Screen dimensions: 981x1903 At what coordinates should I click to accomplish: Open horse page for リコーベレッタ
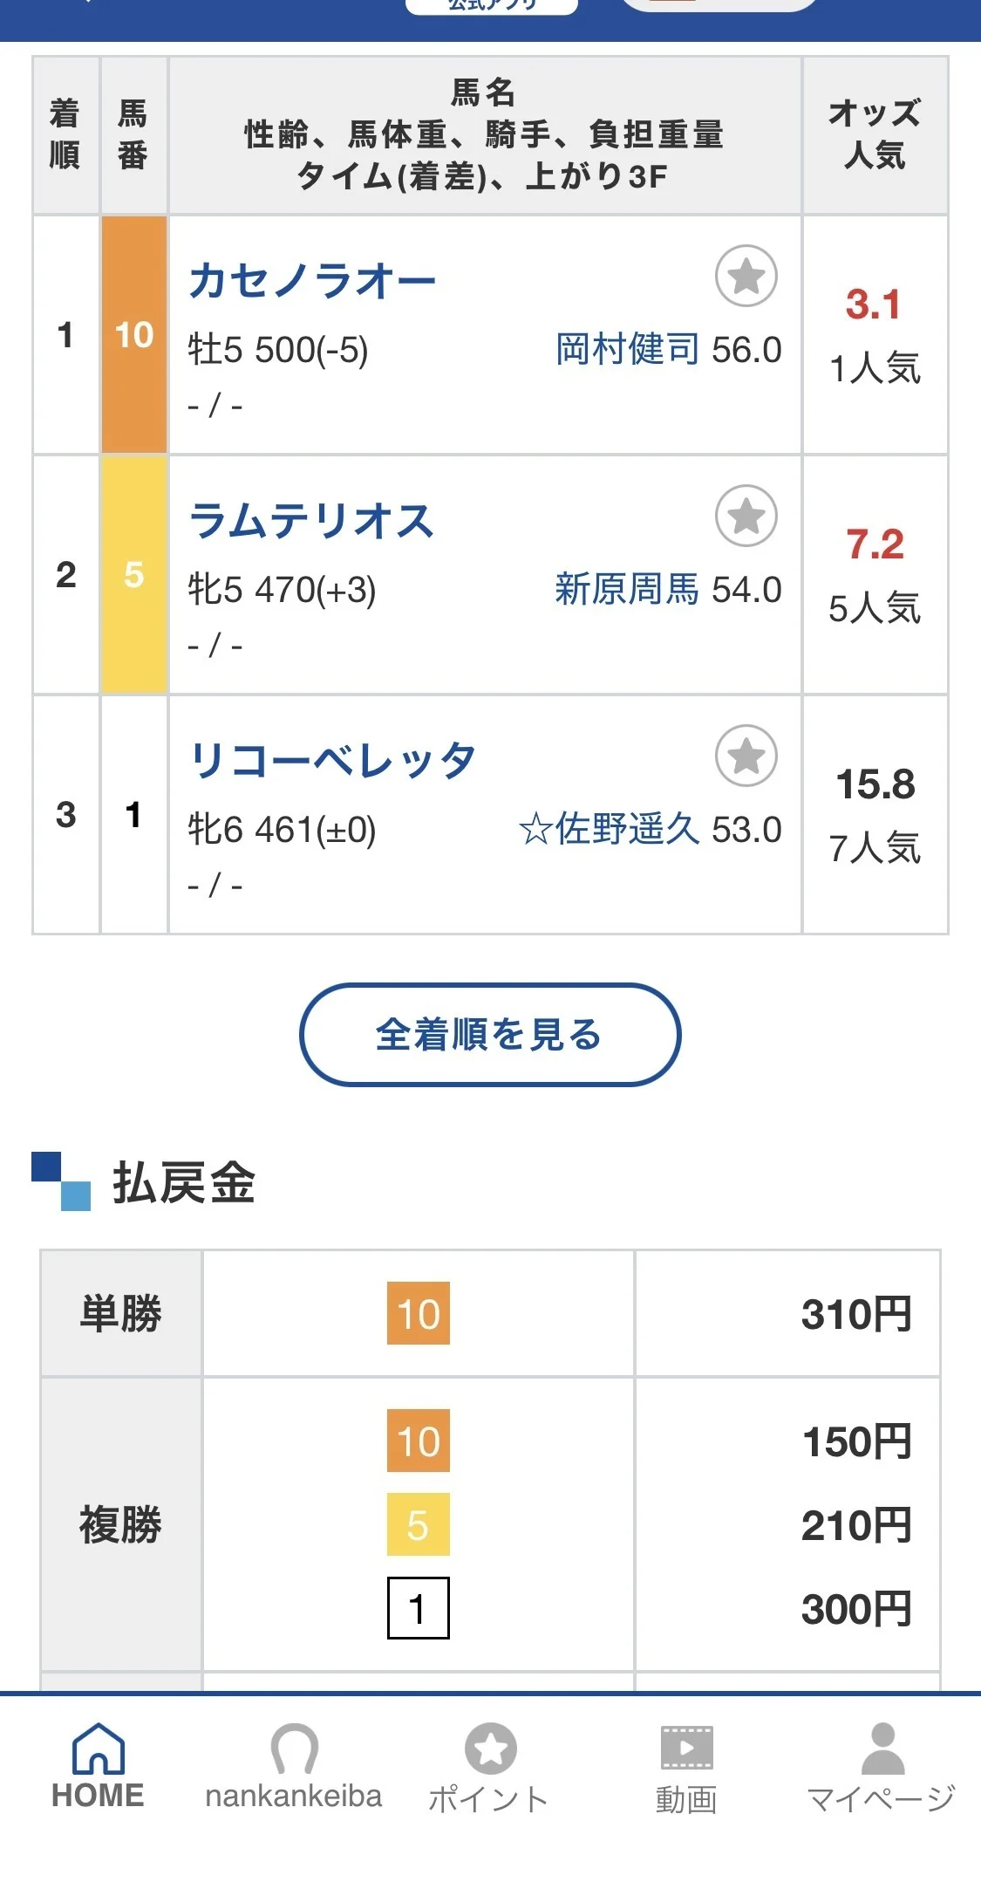(x=333, y=761)
